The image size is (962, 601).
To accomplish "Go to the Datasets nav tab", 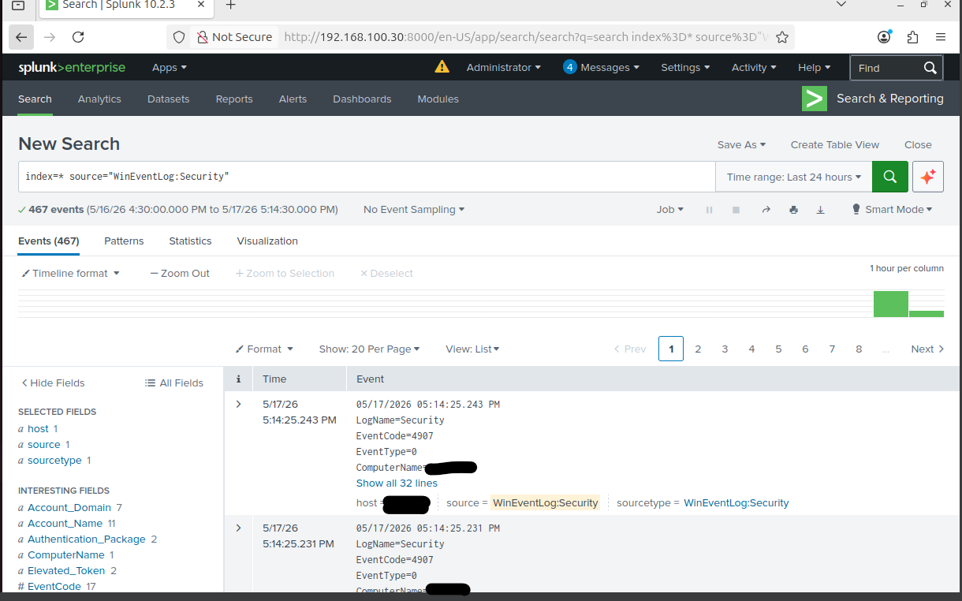I will click(169, 99).
